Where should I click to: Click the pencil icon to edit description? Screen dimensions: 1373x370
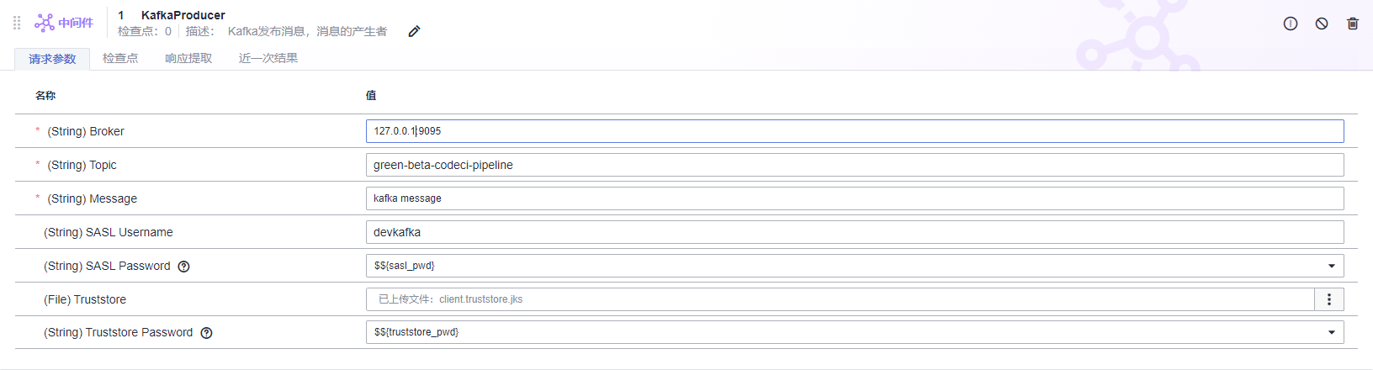point(414,32)
